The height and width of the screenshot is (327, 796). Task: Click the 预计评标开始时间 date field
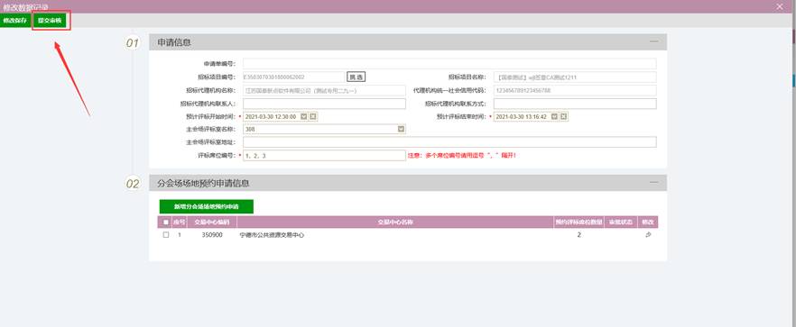pyautogui.click(x=271, y=116)
